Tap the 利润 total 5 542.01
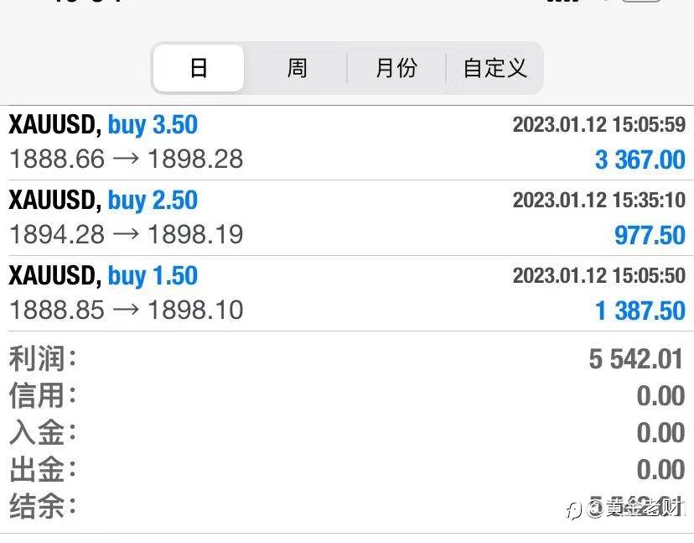The width and height of the screenshot is (694, 543). coord(636,359)
